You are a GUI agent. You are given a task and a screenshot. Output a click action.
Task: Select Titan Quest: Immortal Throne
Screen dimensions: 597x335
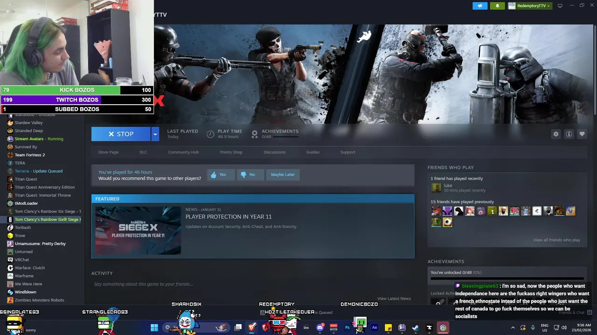[43, 195]
